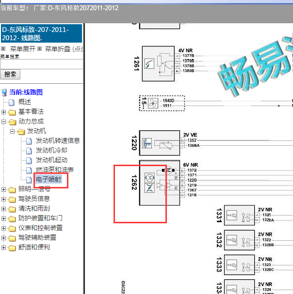293x294 pixels.
Task: Click the 舒适和便利 folder icon
Action: click(x=12, y=248)
